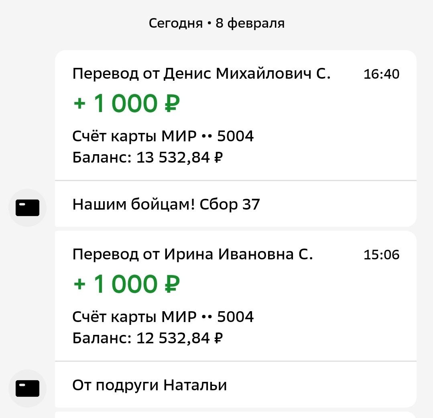Tap the green plus sign of first transfer
Viewport: 433px width, 418px height.
click(x=79, y=104)
